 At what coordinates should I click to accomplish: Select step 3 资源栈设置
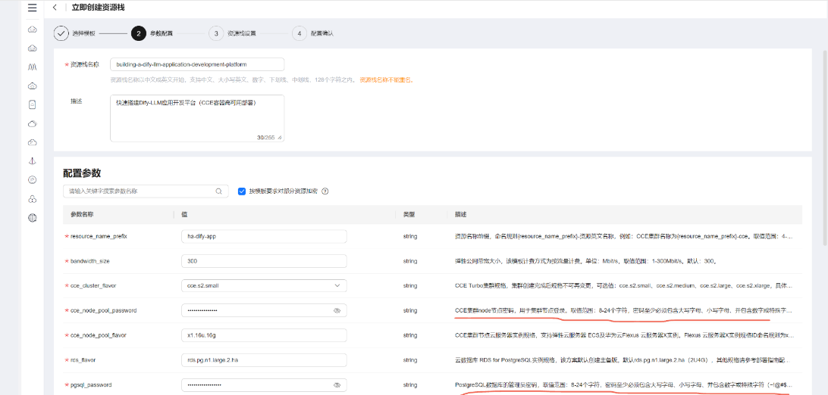point(216,33)
